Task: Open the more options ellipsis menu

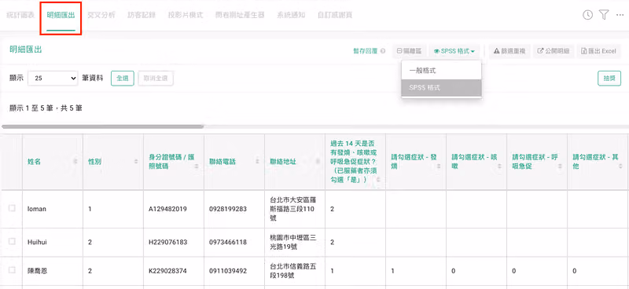Action: 620,15
